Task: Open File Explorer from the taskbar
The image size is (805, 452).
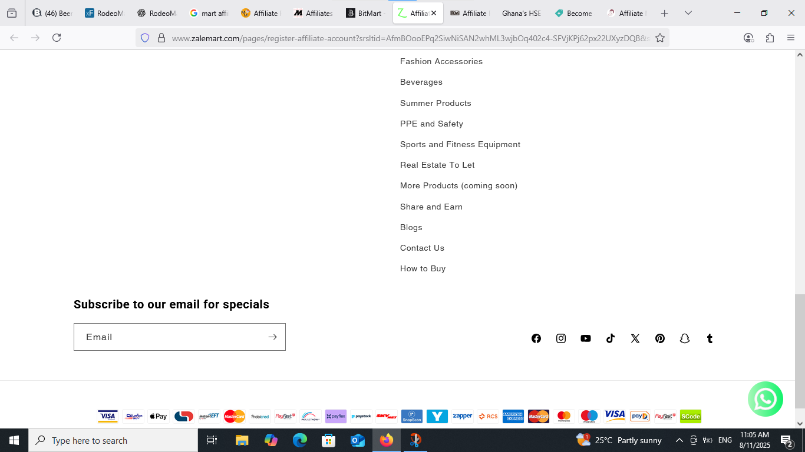Action: pos(242,440)
